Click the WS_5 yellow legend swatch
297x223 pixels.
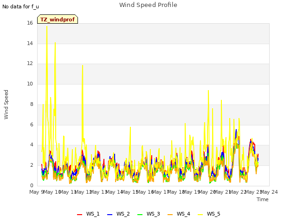tap(200, 215)
